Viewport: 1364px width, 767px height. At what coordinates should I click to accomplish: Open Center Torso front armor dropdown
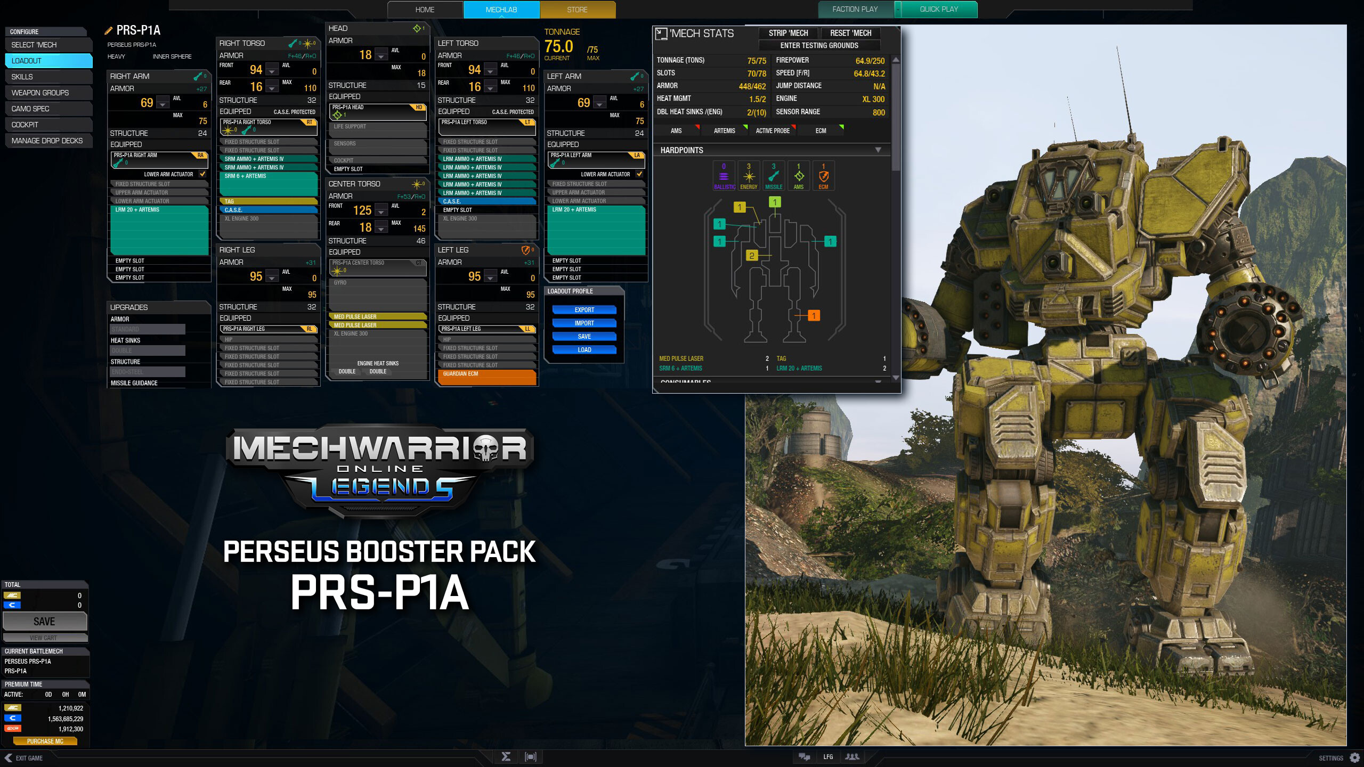381,210
